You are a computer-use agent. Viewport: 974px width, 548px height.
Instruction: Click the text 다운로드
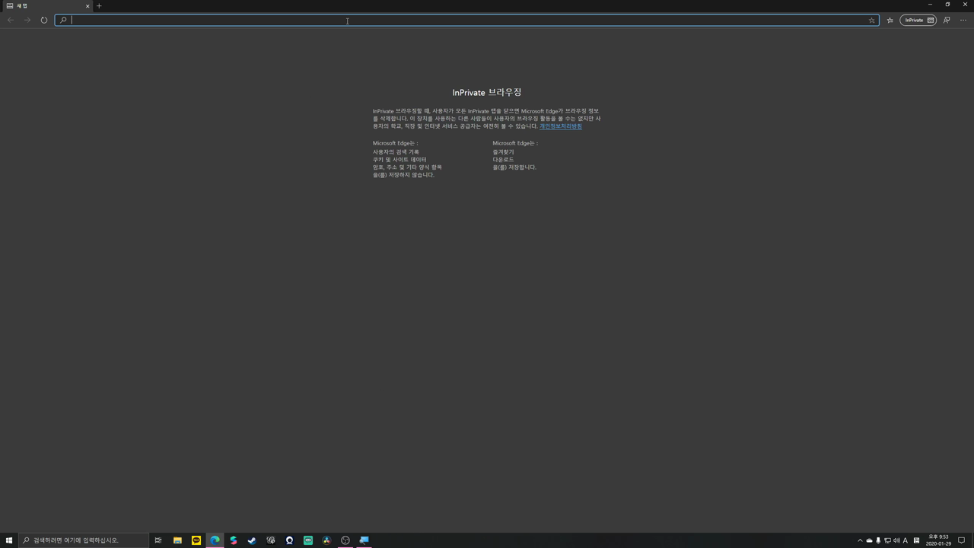click(x=503, y=160)
